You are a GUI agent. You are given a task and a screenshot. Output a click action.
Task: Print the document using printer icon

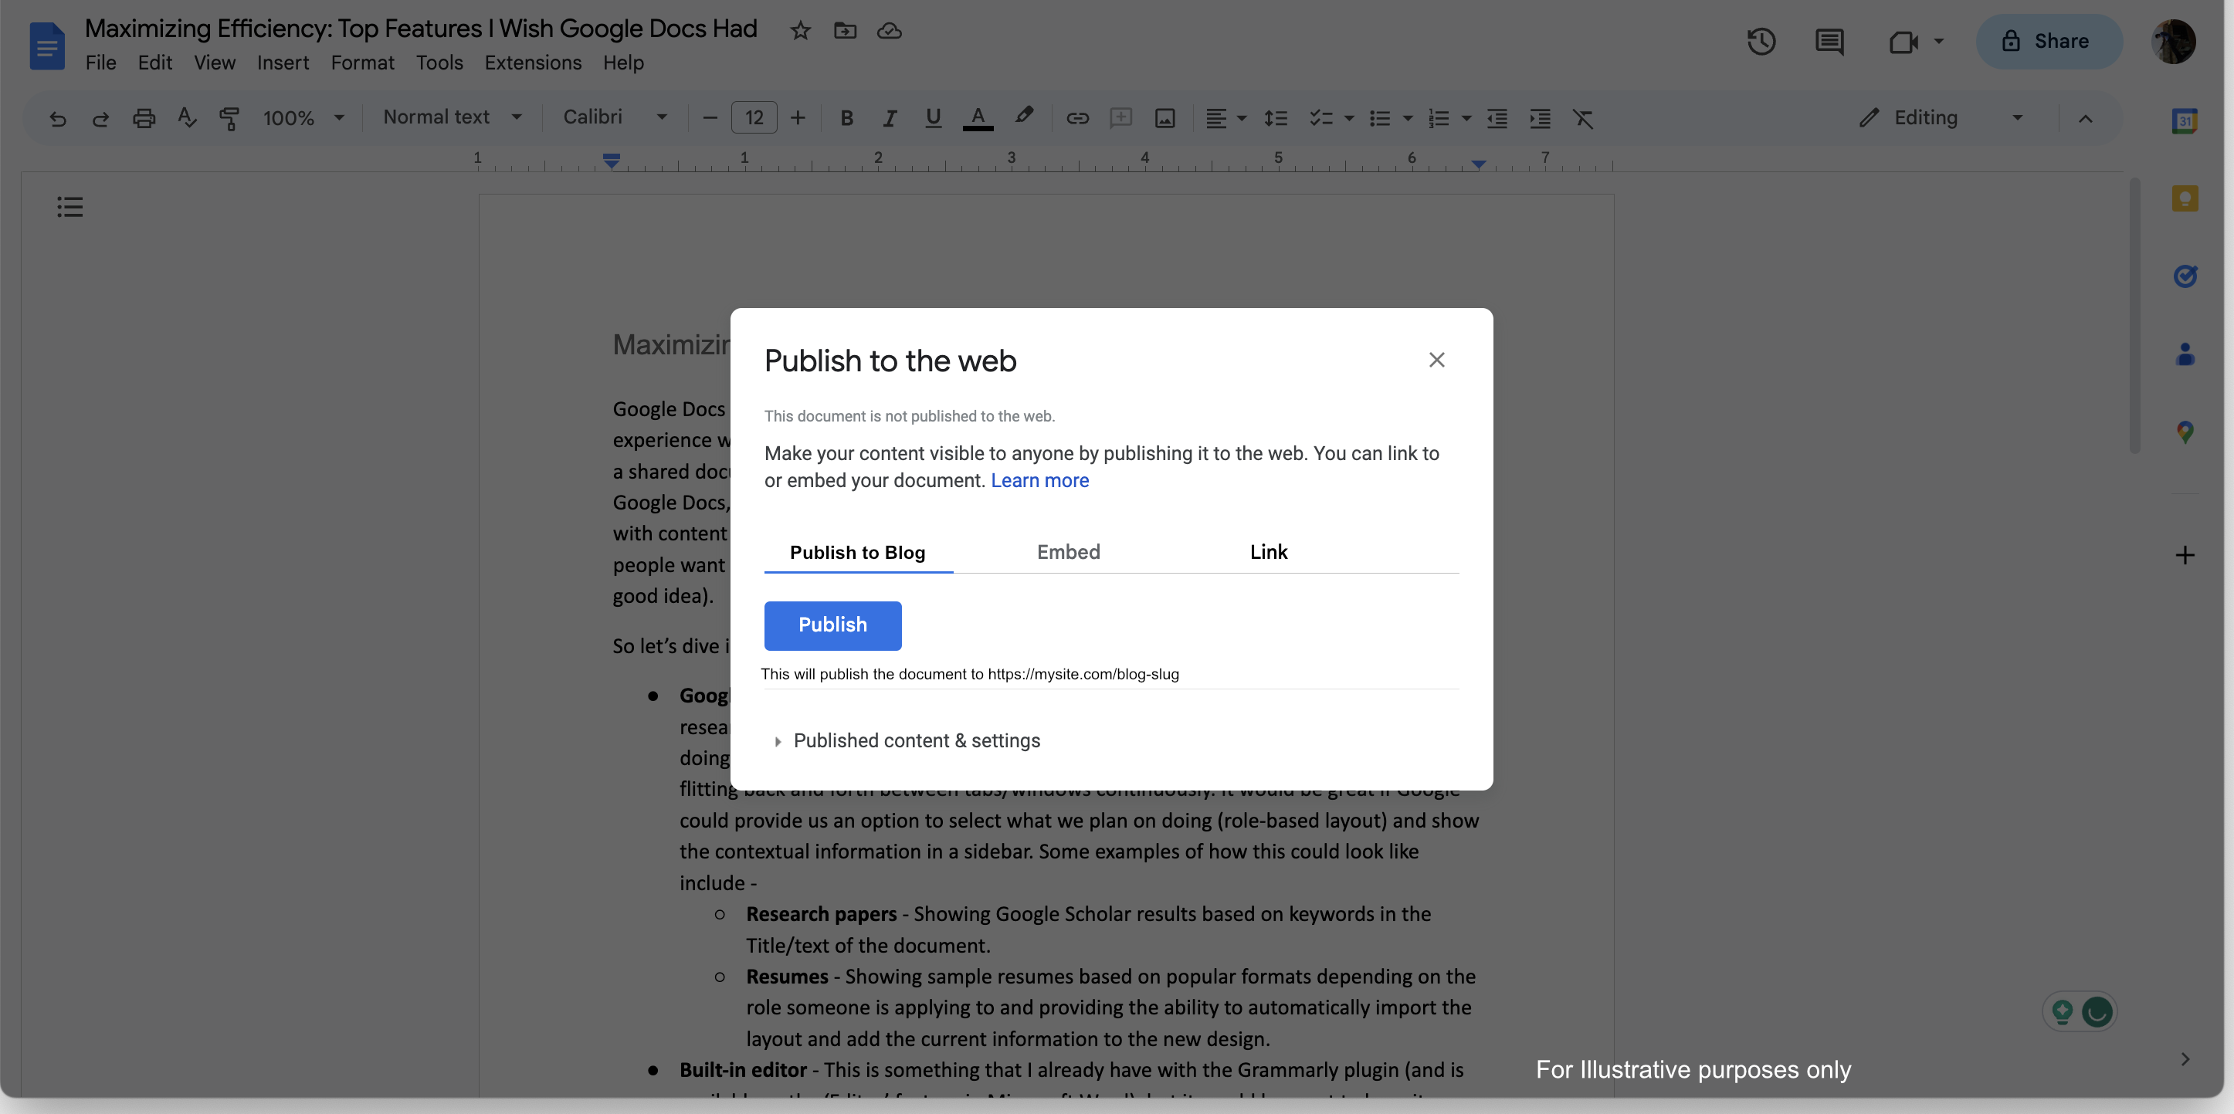point(144,118)
